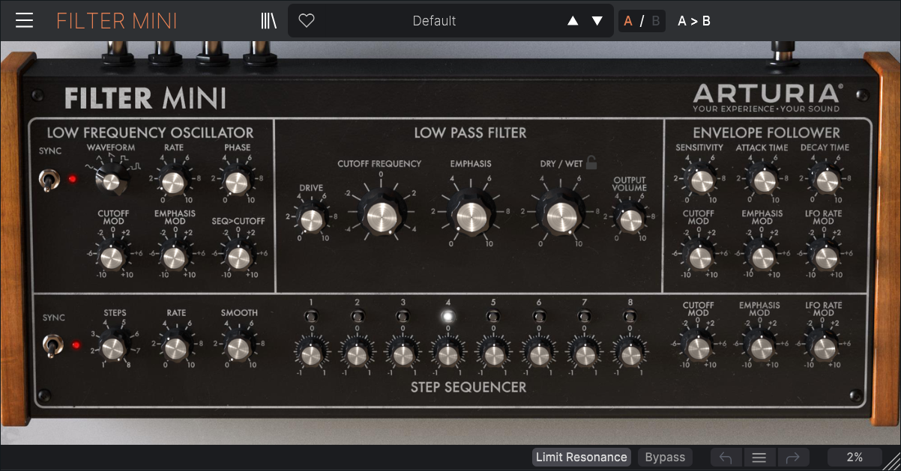The height and width of the screenshot is (471, 901).
Task: Toggle the step sequencer sync switch
Action: click(x=50, y=345)
